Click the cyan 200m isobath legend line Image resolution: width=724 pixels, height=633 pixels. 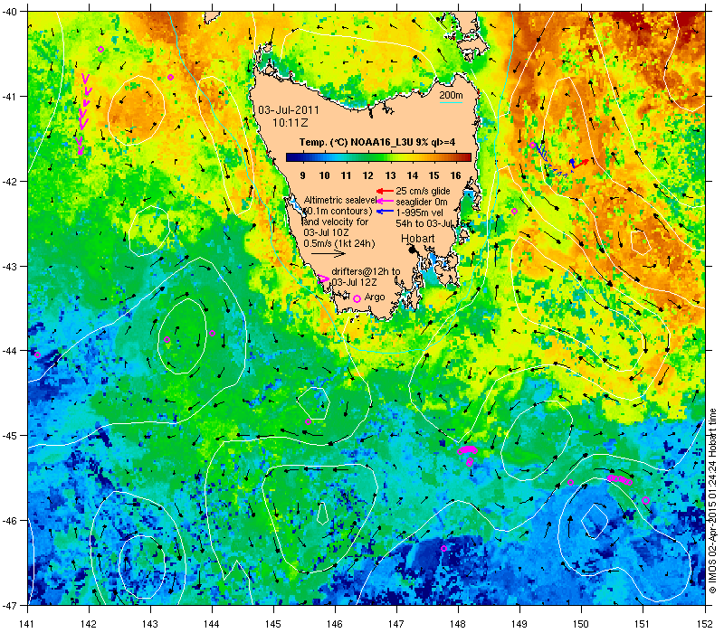451,102
